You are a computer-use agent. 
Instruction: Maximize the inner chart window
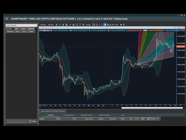179,27
